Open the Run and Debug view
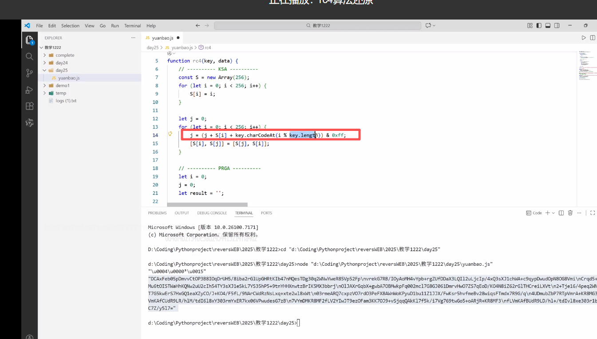 [x=29, y=90]
